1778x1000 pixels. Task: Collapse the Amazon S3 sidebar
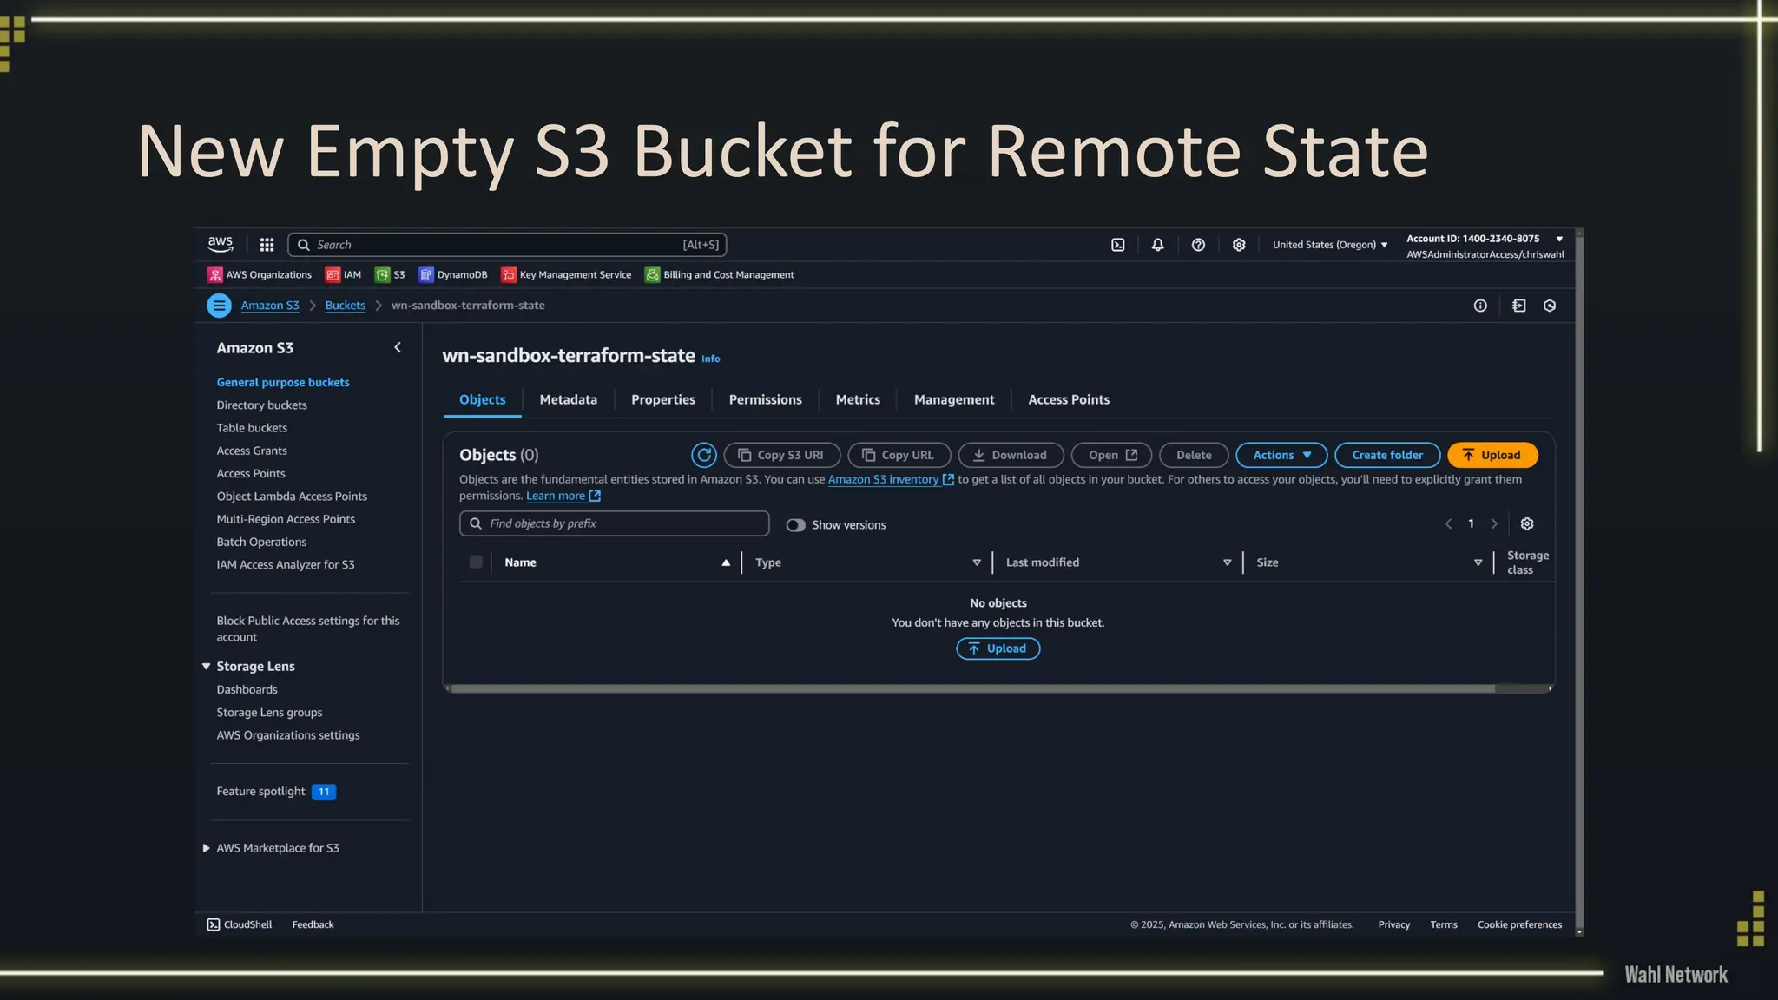pos(398,347)
